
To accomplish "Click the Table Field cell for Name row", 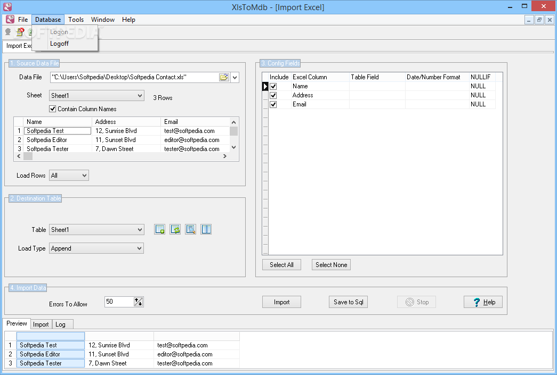I will (x=377, y=86).
